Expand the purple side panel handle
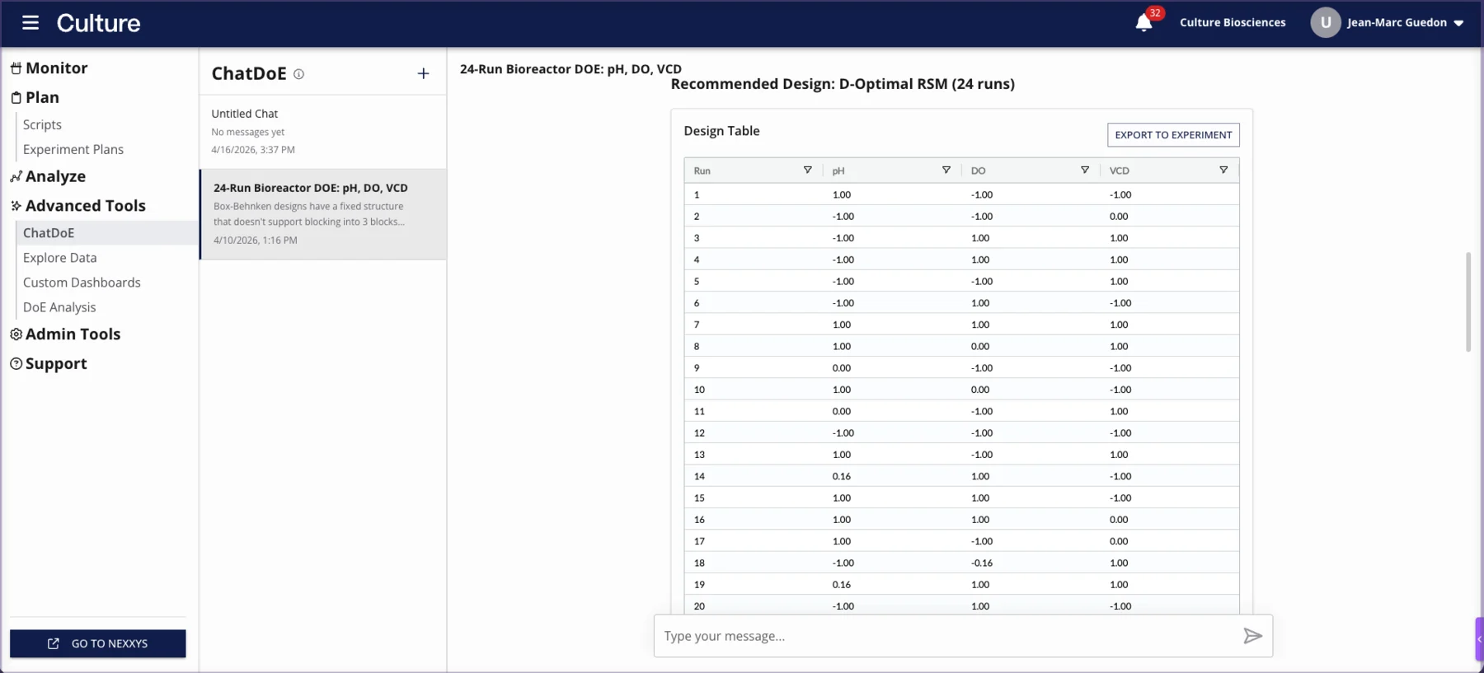 point(1479,638)
